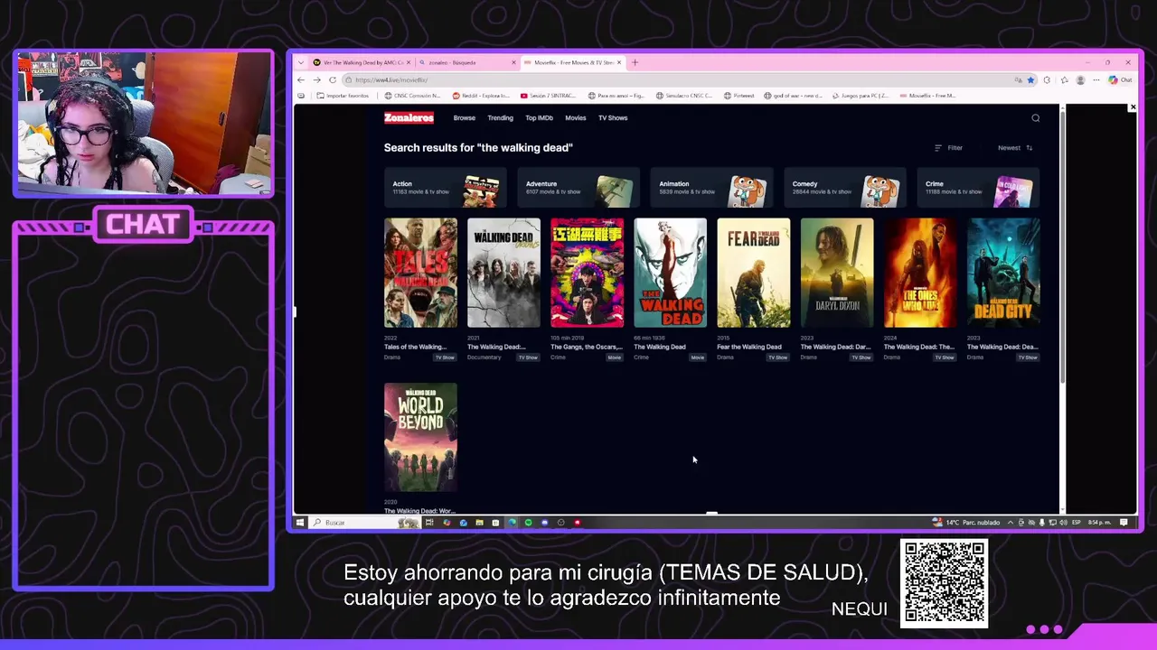Click the Zonaleros site logo
Viewport: 1157px width, 650px height.
[x=409, y=117]
